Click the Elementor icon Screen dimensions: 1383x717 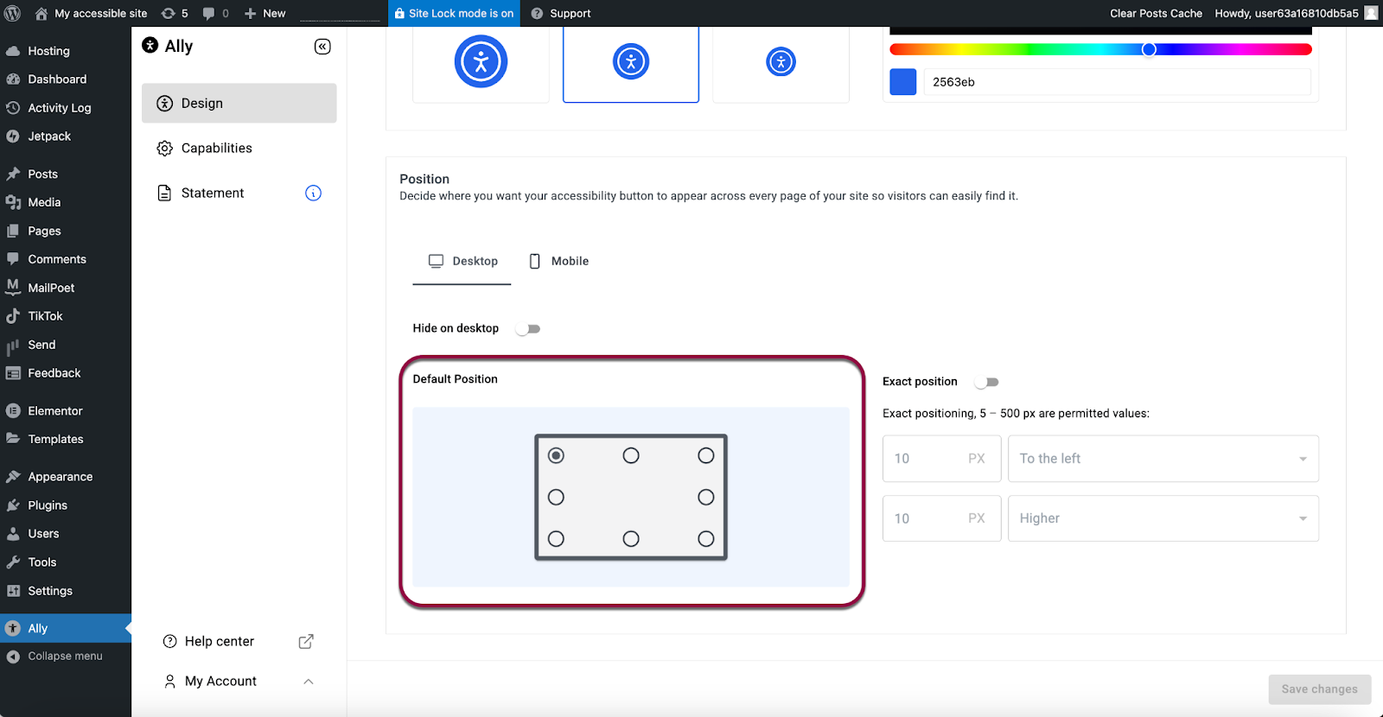[x=13, y=411]
